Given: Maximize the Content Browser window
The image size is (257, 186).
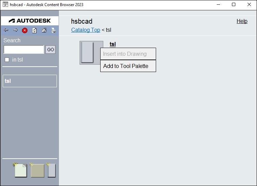Looking at the screenshot, I should [x=234, y=5].
